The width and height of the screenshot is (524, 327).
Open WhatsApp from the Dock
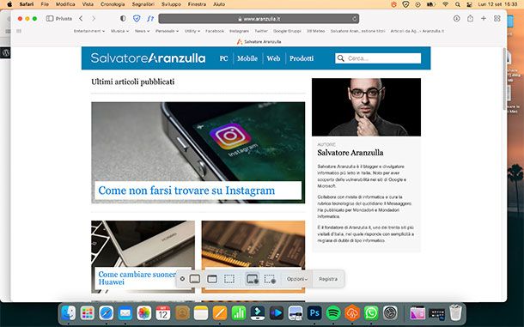[x=371, y=313]
